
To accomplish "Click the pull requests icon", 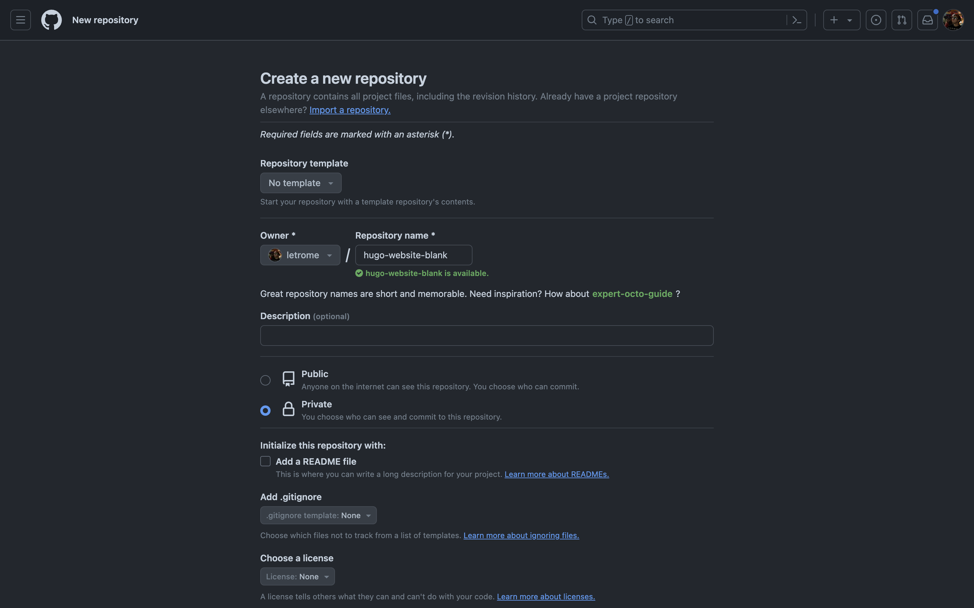I will [x=902, y=20].
